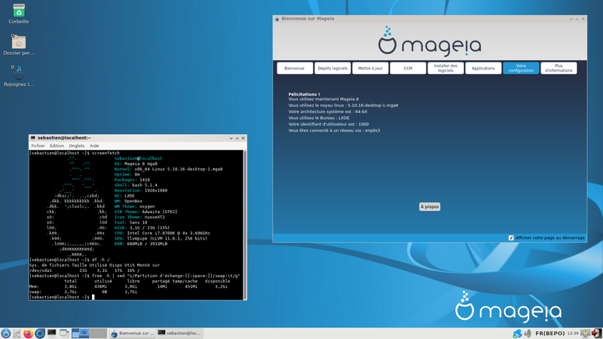Open the 'Installer des logiciels' tab

point(445,68)
